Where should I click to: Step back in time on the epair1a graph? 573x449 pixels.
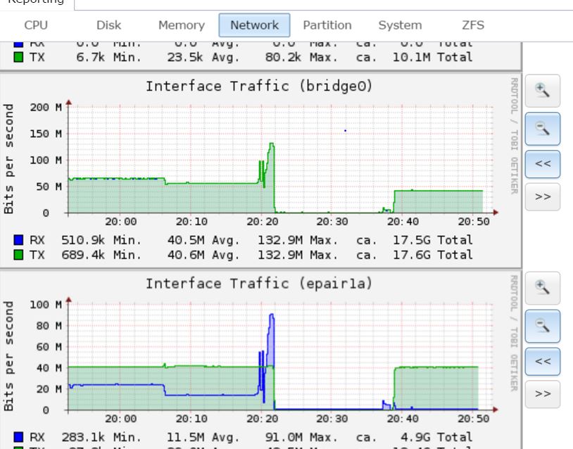click(x=542, y=361)
